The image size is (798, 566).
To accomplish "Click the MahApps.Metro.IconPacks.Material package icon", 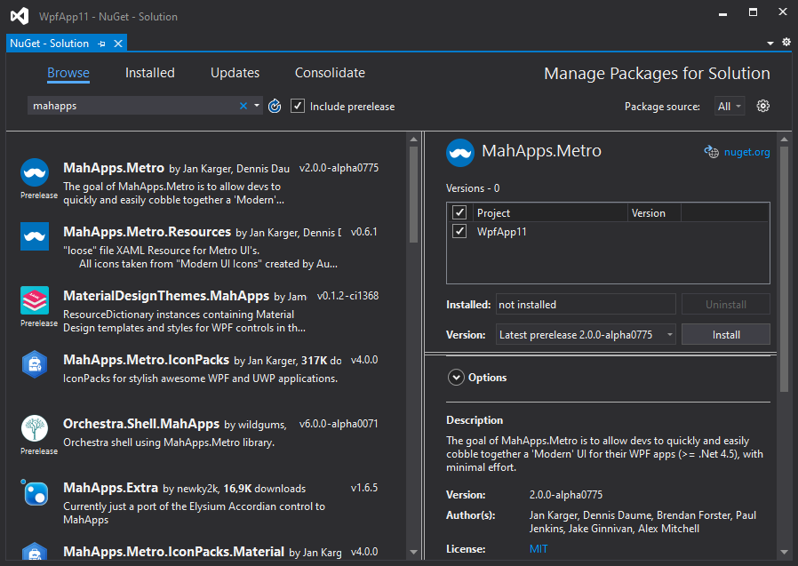I will [x=35, y=553].
